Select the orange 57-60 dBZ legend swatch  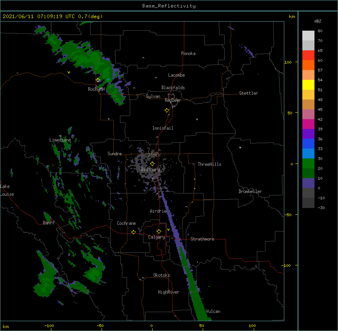tap(308, 65)
